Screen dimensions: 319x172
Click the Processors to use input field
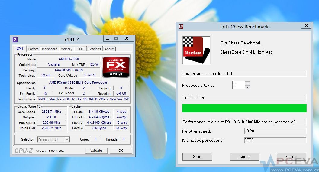tap(238, 85)
